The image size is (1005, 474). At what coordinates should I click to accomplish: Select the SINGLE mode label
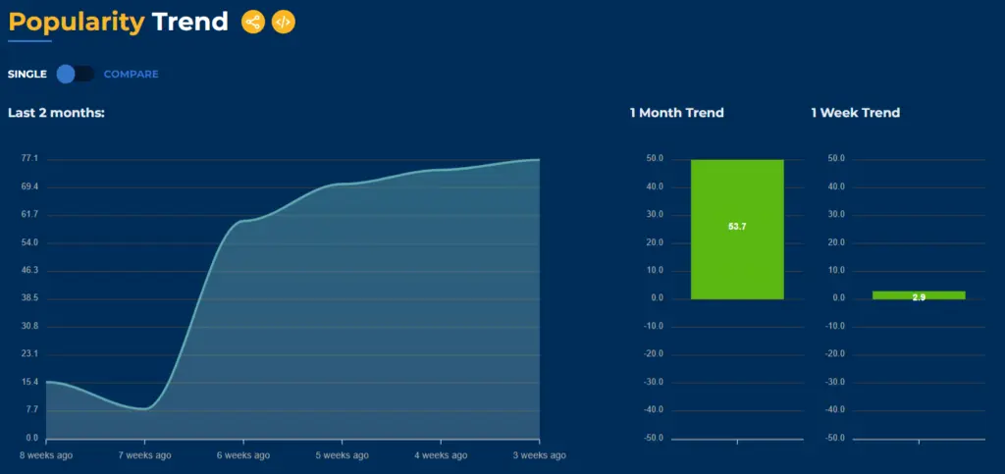tap(27, 75)
